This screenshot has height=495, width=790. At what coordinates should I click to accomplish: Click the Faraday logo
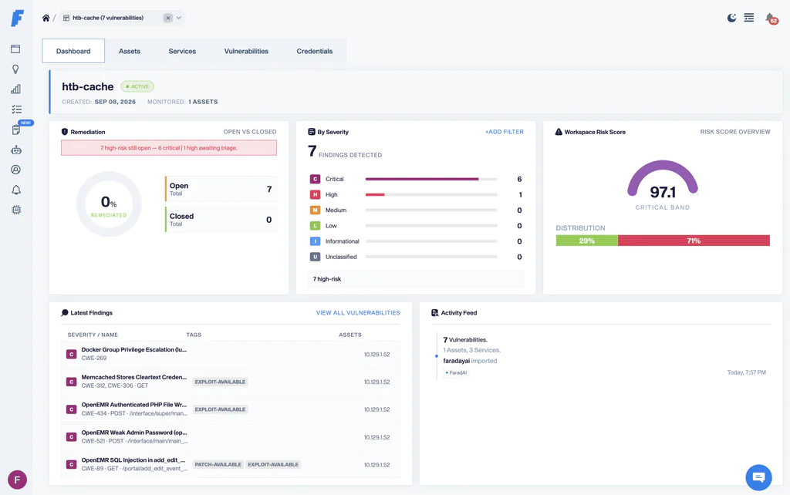[17, 19]
